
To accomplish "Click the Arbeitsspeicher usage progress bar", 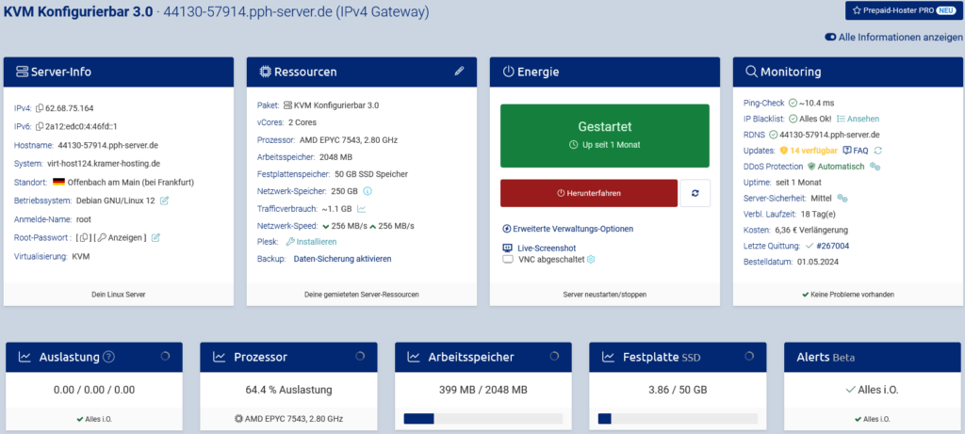I will coord(483,419).
